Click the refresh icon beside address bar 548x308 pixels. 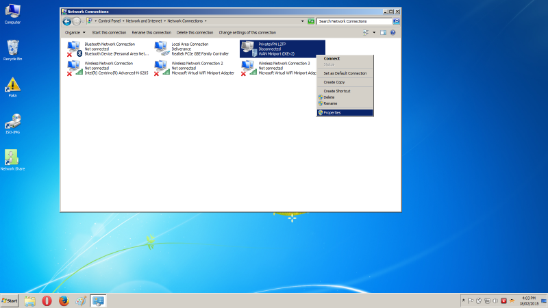pos(311,21)
